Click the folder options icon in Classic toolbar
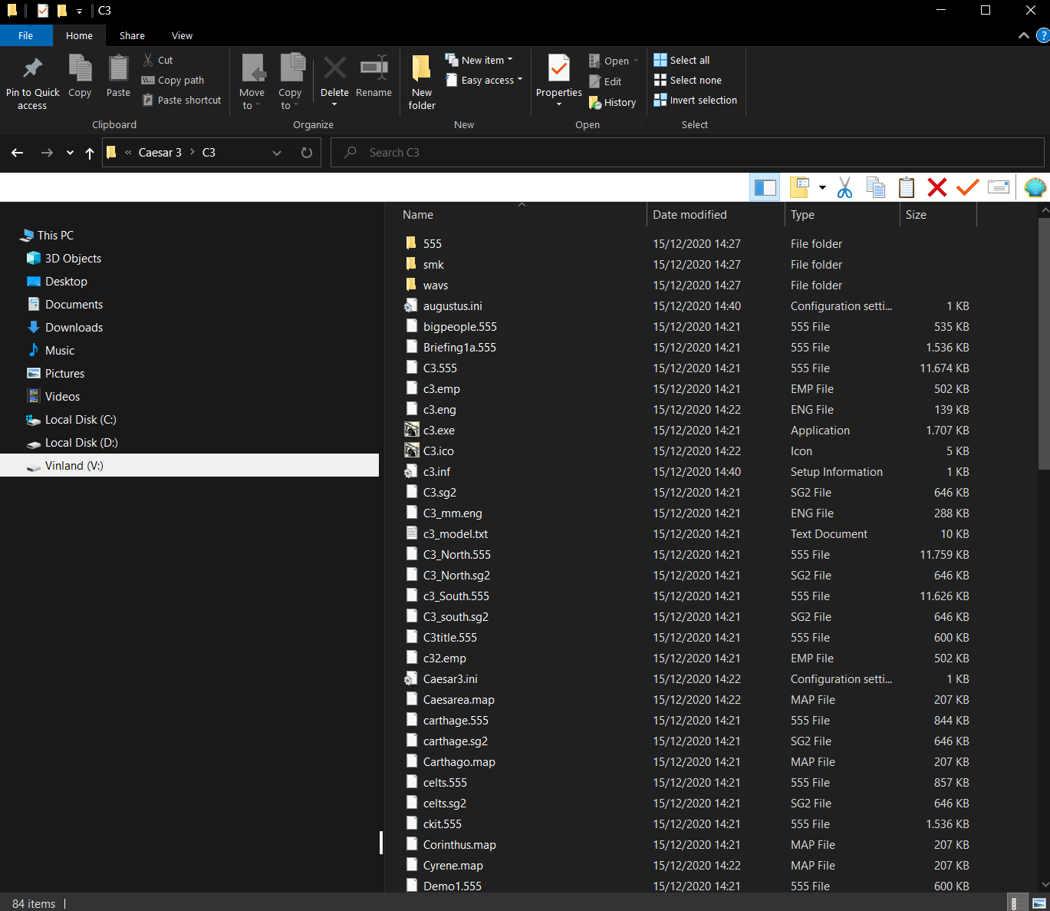The image size is (1050, 911). click(800, 187)
